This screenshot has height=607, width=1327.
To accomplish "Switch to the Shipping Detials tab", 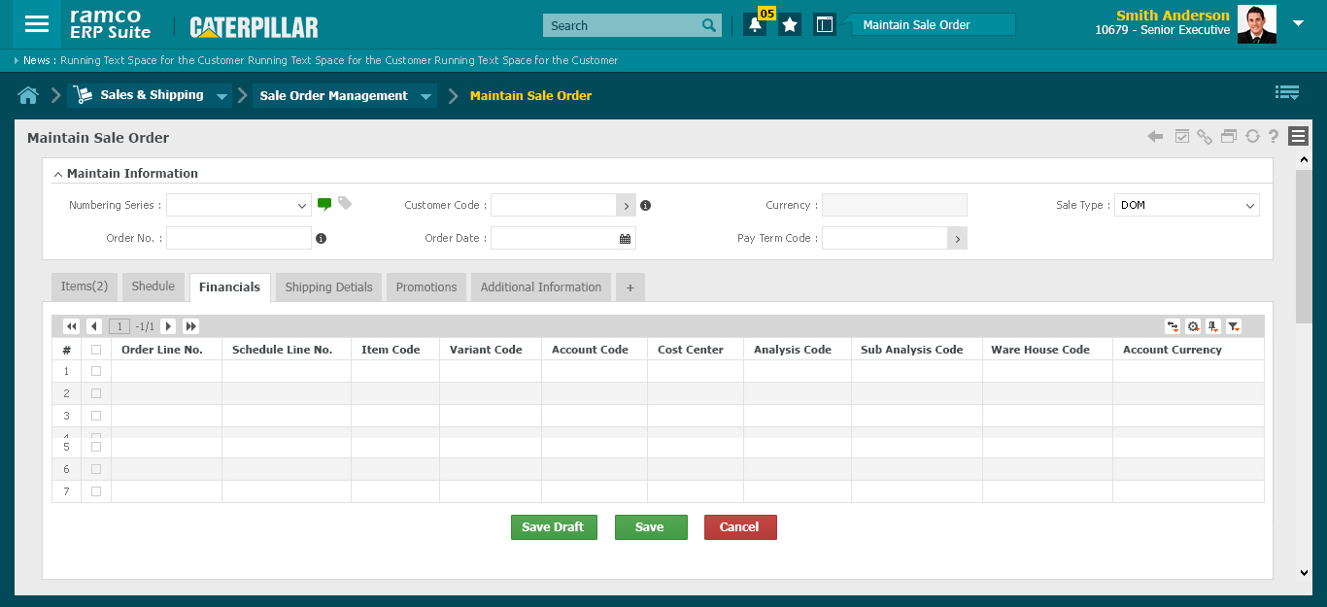I will click(x=328, y=287).
